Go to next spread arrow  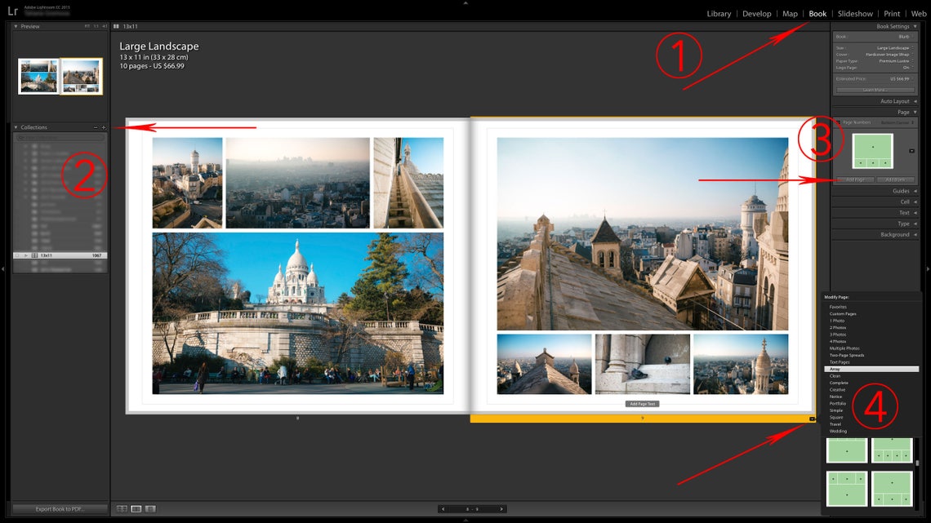tap(501, 509)
